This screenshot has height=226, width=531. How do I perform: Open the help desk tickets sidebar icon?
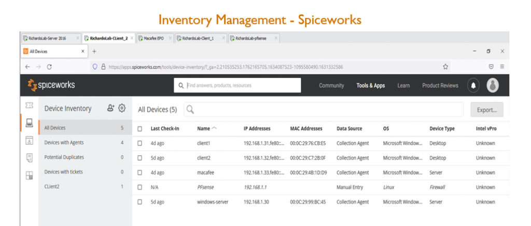[29, 106]
